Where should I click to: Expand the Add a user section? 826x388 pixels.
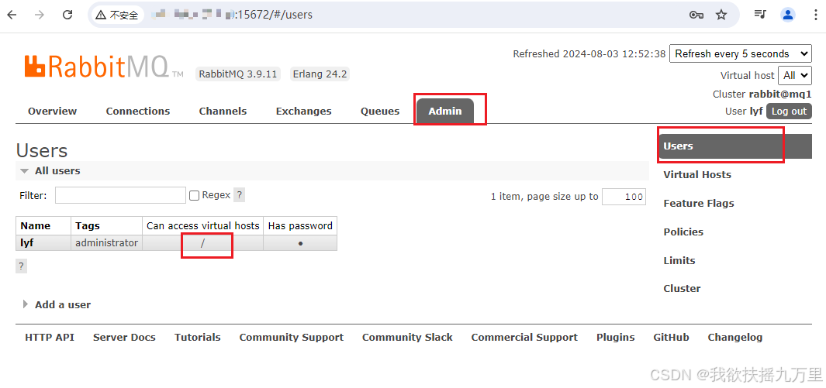[x=57, y=304]
